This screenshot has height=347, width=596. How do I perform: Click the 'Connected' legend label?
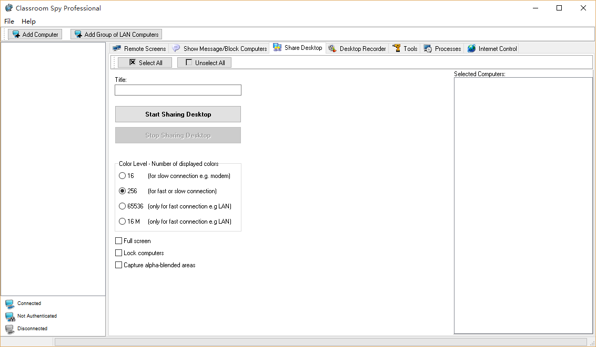29,303
